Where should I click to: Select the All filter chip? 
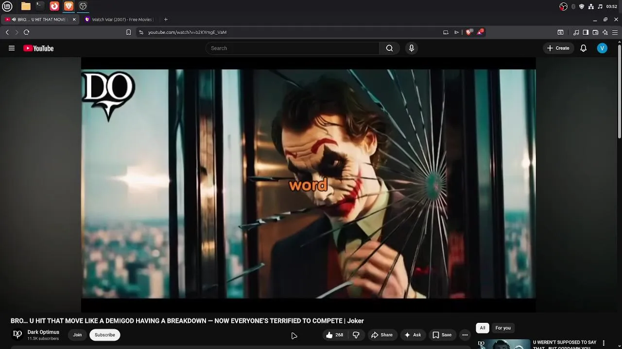tap(483, 328)
